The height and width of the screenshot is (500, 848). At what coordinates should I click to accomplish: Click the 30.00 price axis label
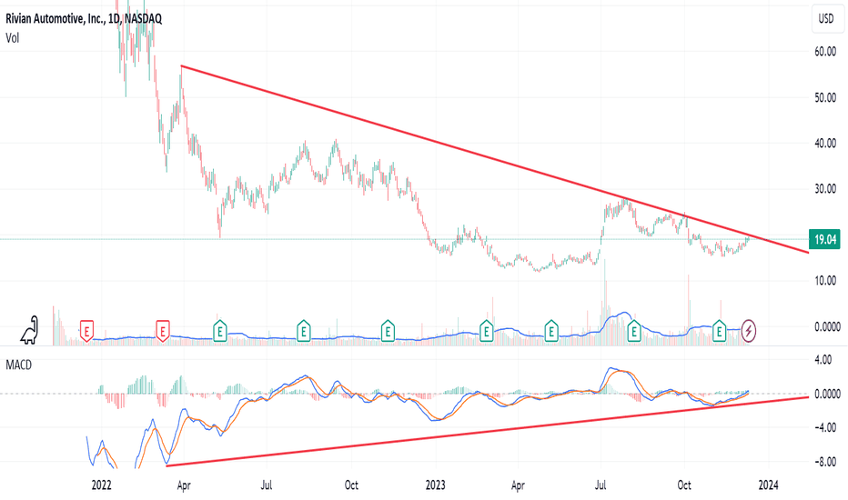(825, 189)
